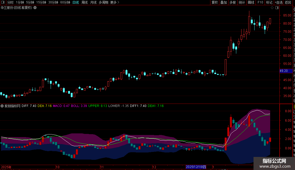Click the LOWER: -1.35 label
Screen dimensions: 295x170
[119, 106]
